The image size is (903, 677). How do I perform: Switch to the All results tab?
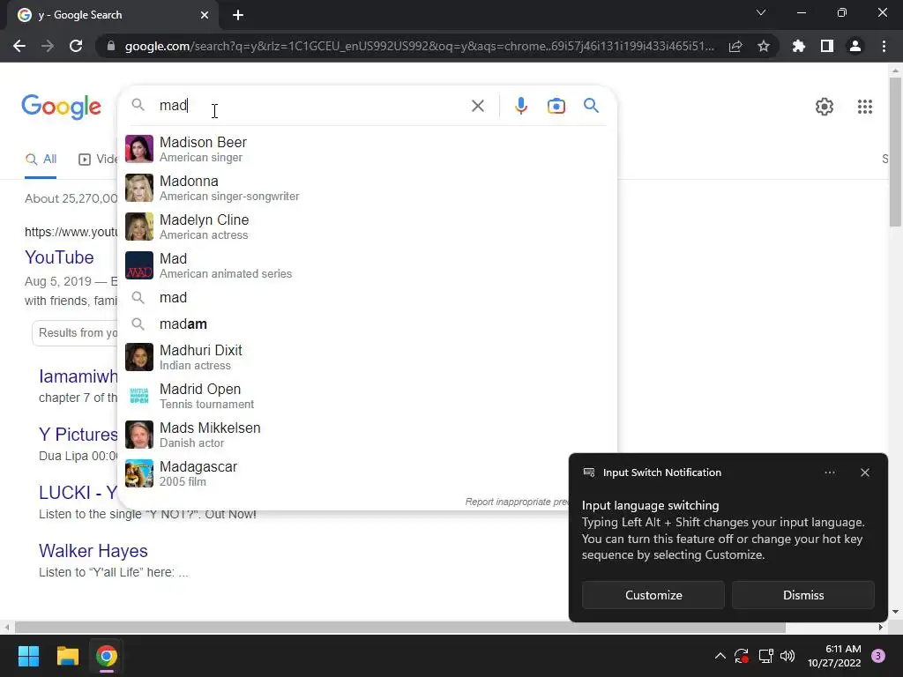click(41, 160)
